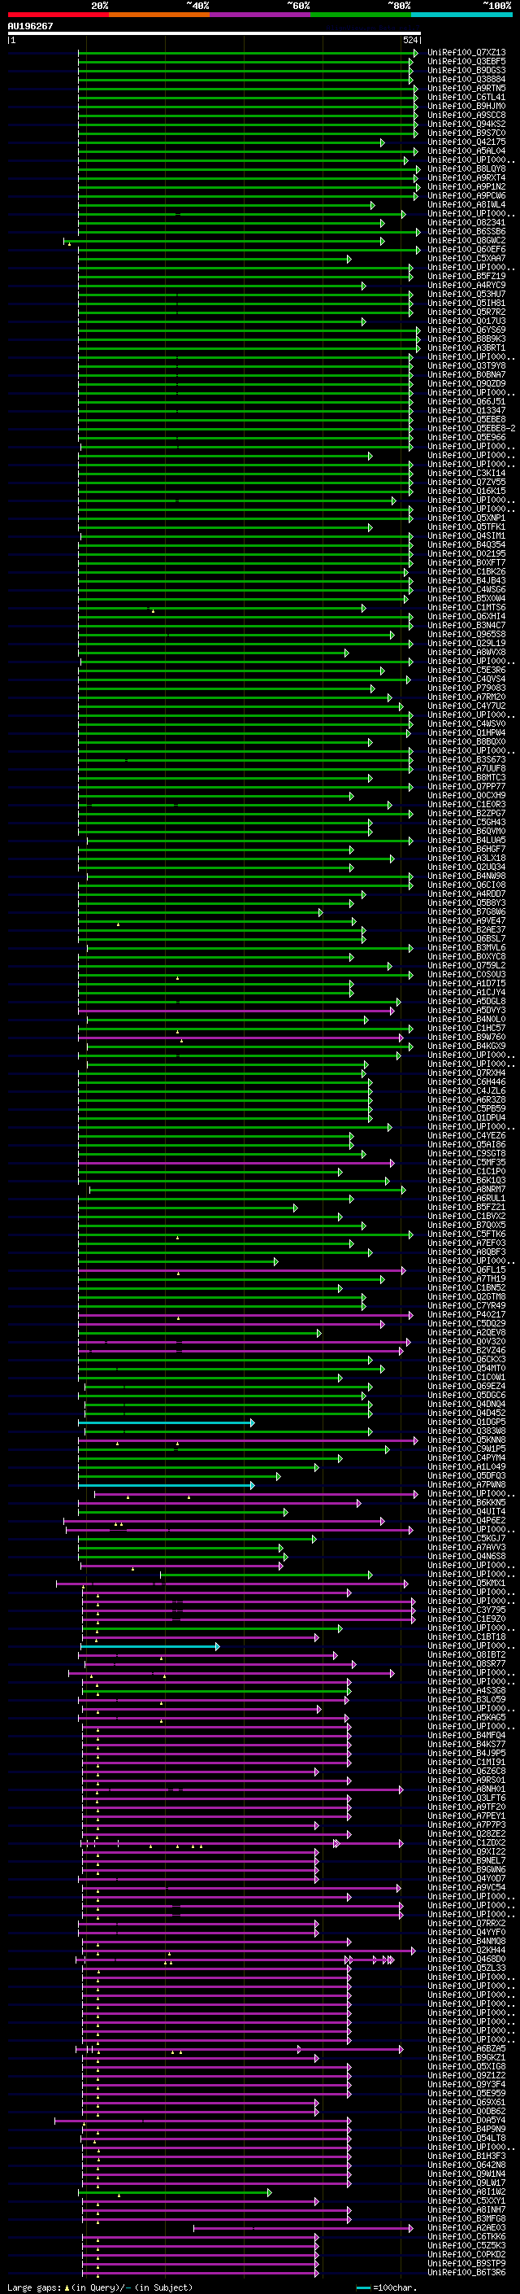Click the 524 query length label
Screen dimensions: 520x2294
point(410,40)
